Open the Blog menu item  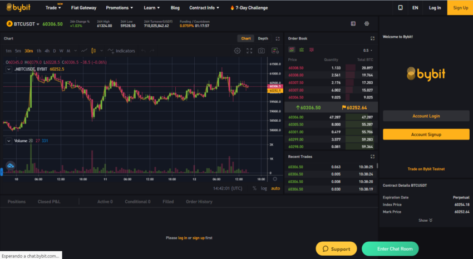point(175,8)
